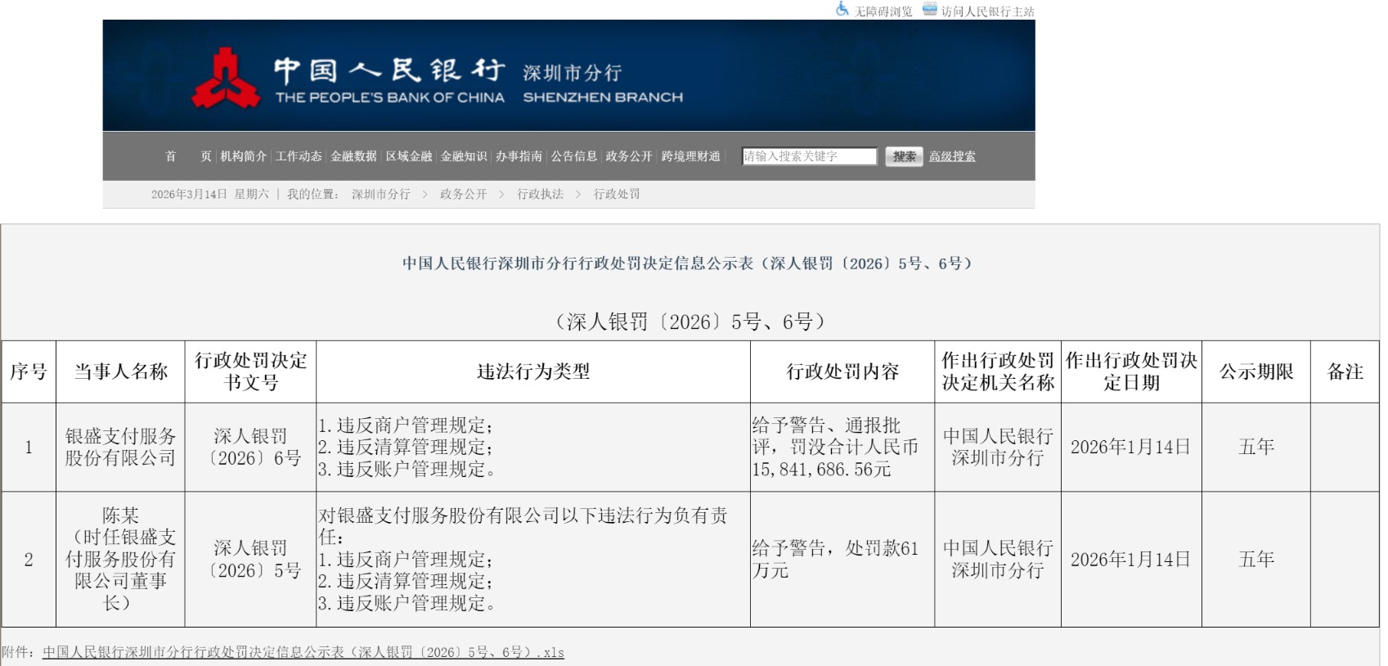The width and height of the screenshot is (1388, 666).
Task: Open the 跨境理财通 menu item
Action: [x=691, y=156]
